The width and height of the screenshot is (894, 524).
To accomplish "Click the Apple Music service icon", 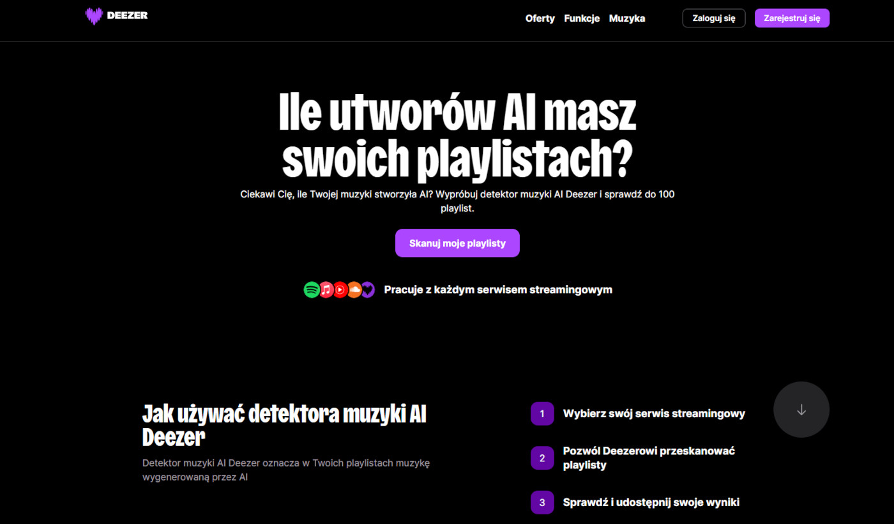I will tap(326, 290).
